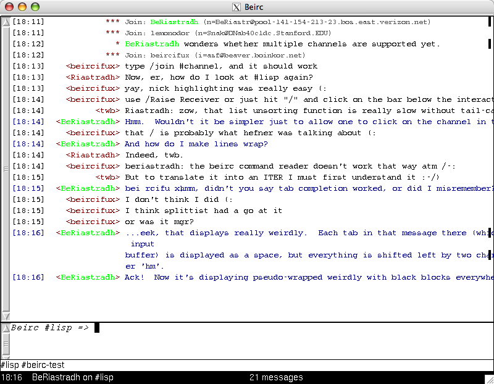Minimize the window using the yellow button

click(x=22, y=7)
